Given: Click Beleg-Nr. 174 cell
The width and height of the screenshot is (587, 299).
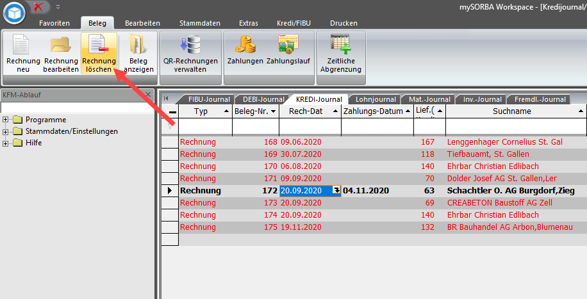Looking at the screenshot, I should pos(256,214).
